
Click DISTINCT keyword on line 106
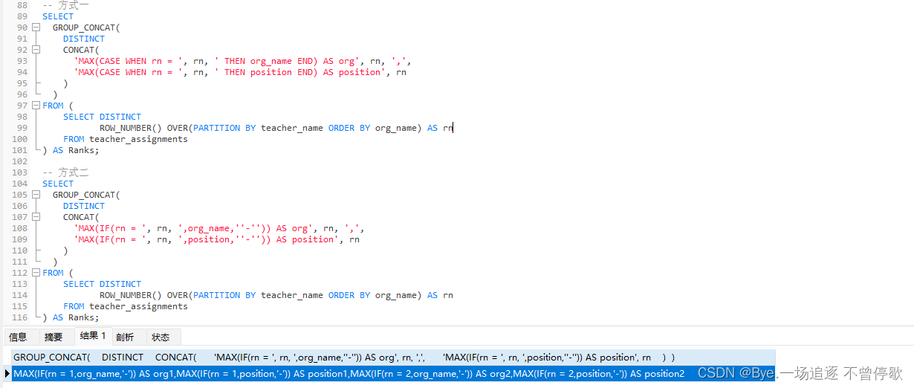click(x=84, y=206)
